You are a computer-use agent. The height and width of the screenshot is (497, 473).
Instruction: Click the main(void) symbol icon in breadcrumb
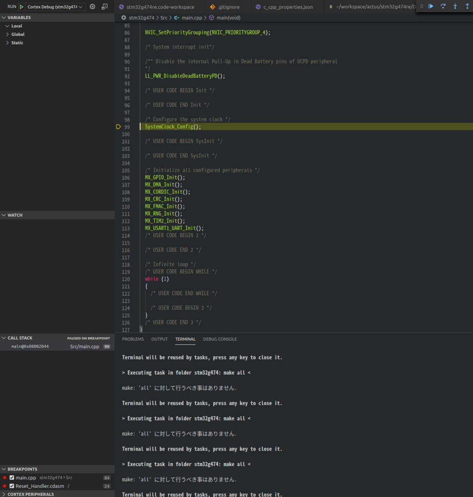coord(211,18)
